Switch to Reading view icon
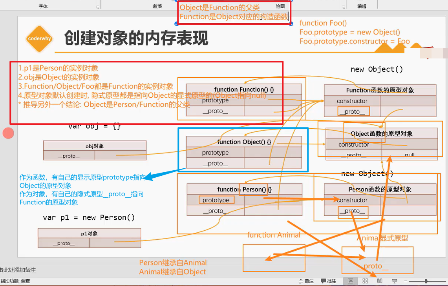The width and height of the screenshot is (448, 286). [x=380, y=281]
